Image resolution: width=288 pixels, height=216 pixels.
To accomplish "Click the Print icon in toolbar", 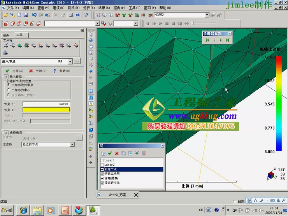I will click(71, 15).
